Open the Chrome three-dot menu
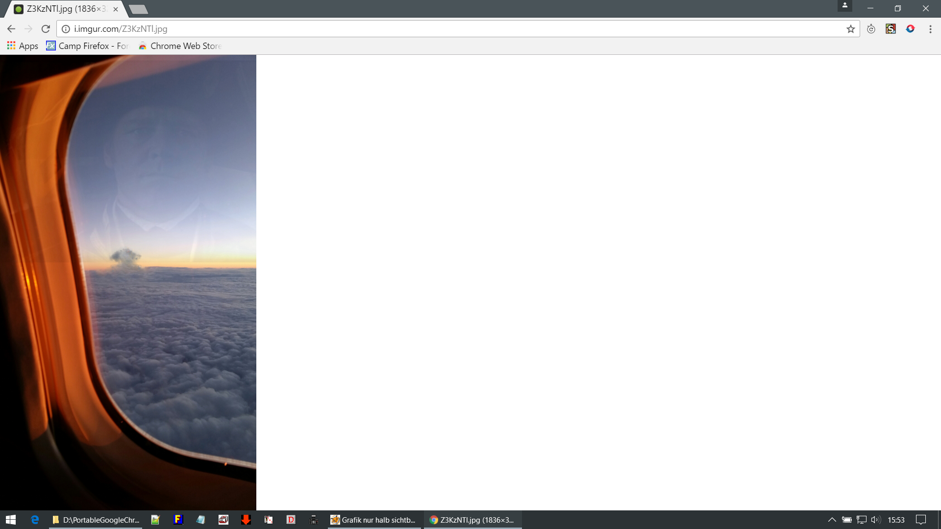 (x=930, y=29)
